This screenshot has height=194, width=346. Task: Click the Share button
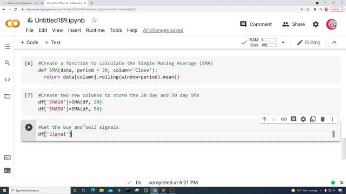coord(294,24)
